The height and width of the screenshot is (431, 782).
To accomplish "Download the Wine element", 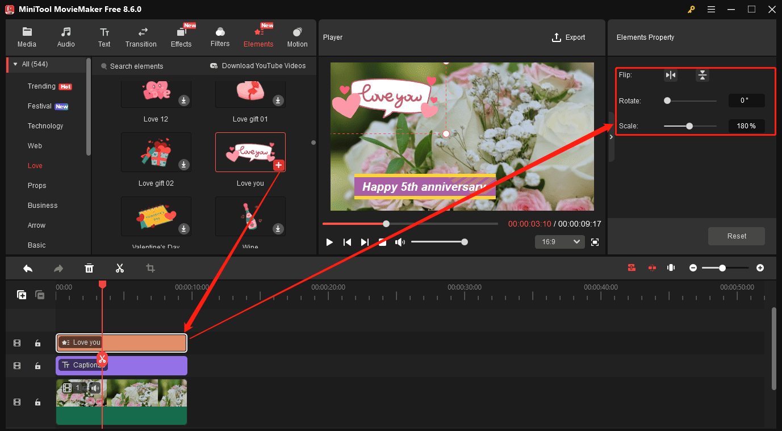I will pyautogui.click(x=278, y=229).
